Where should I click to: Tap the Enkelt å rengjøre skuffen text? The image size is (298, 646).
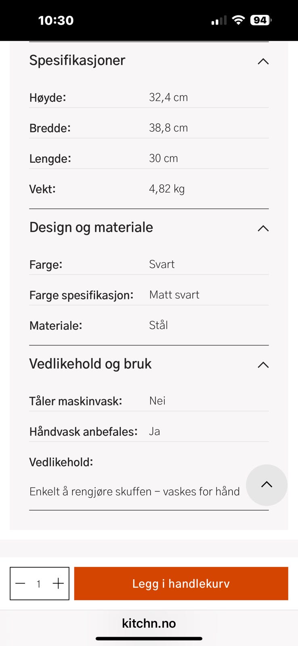coord(134,491)
